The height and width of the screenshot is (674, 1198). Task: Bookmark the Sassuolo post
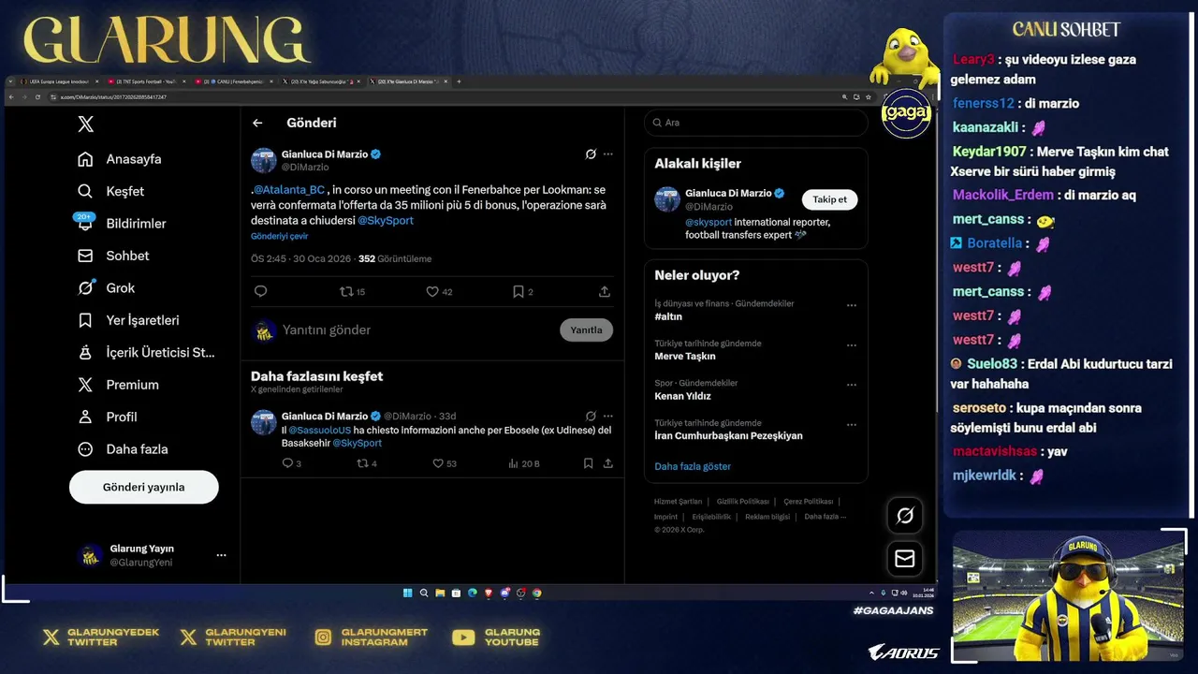(x=588, y=463)
